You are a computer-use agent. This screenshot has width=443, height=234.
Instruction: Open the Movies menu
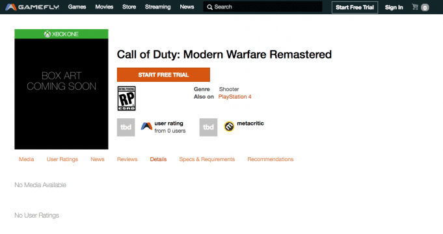(104, 6)
